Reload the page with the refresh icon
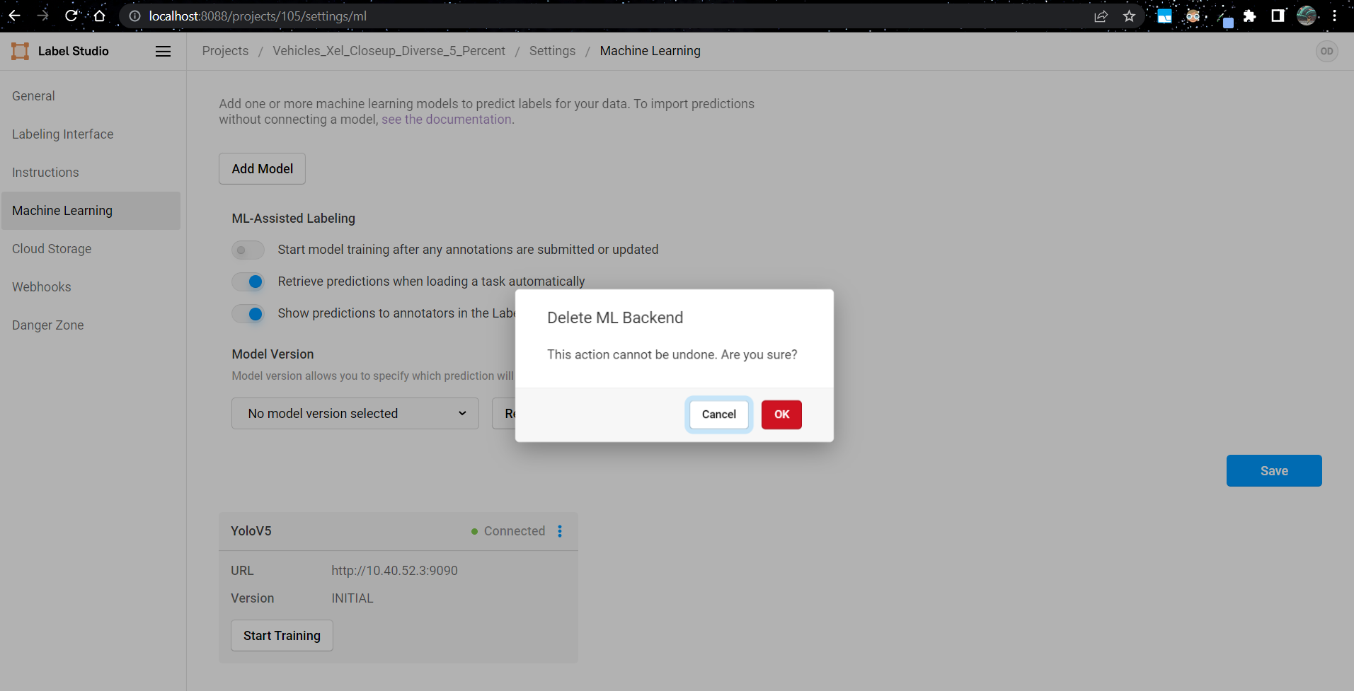The height and width of the screenshot is (691, 1354). 71,16
